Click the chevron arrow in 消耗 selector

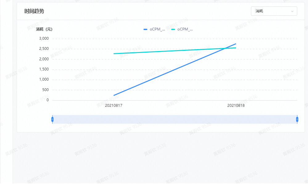(x=292, y=11)
